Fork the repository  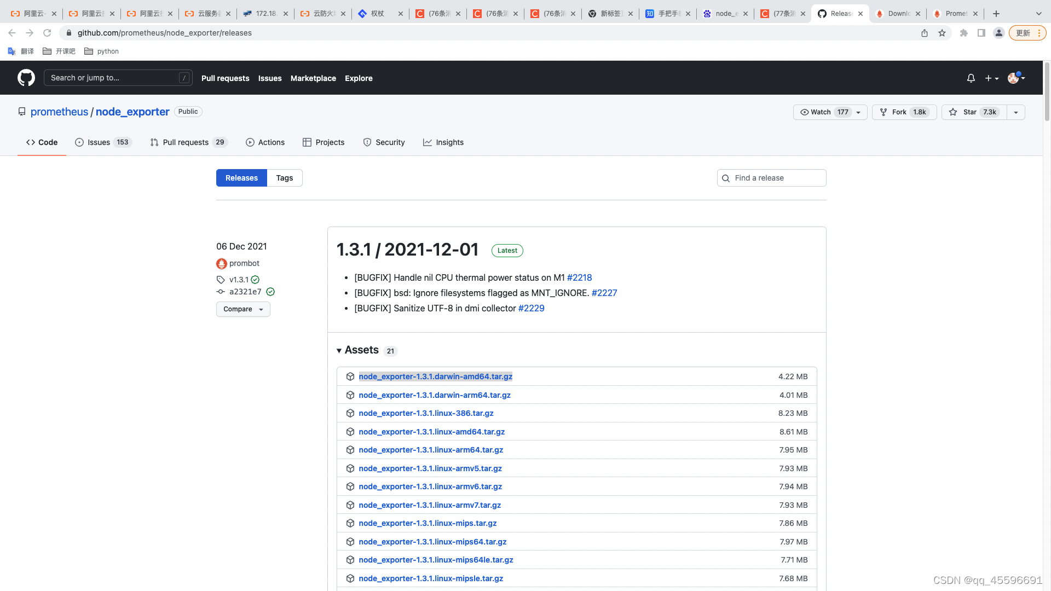click(x=904, y=112)
